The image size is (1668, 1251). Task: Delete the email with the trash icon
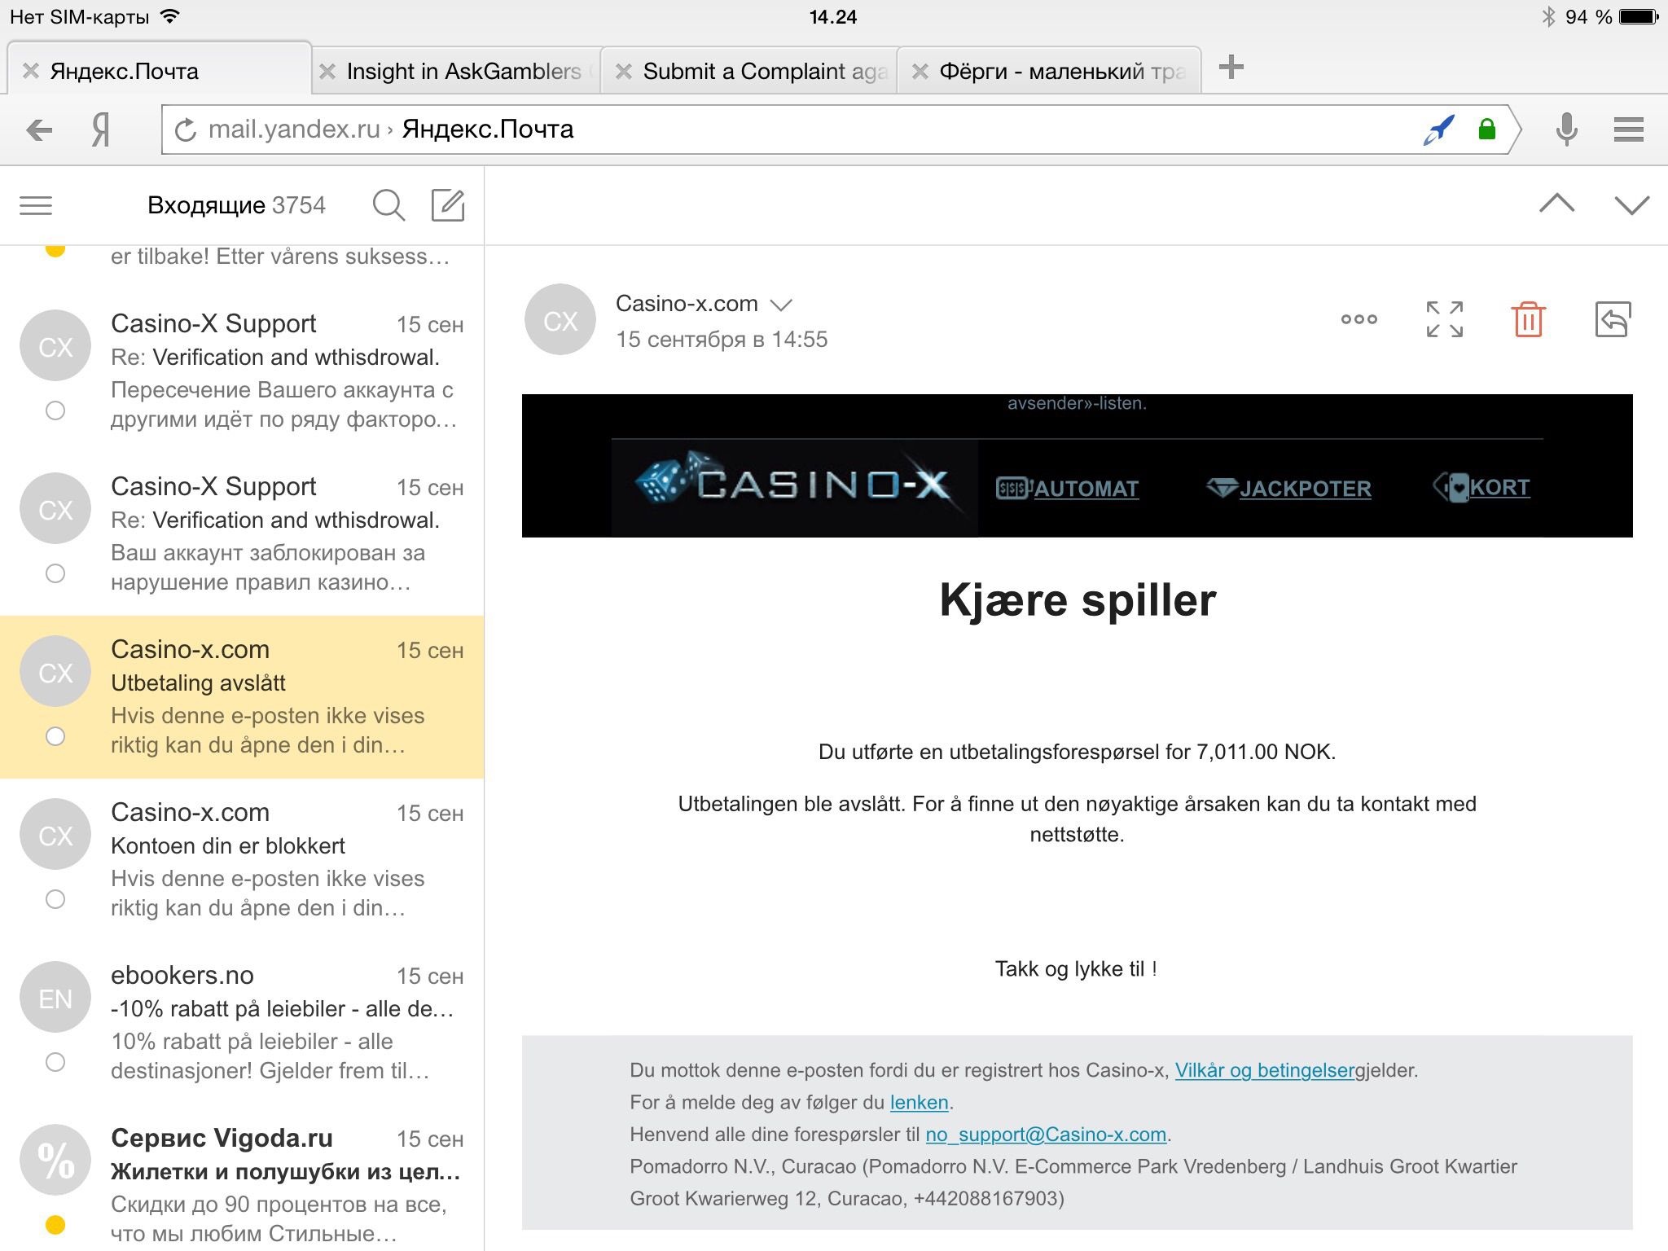[x=1529, y=319]
